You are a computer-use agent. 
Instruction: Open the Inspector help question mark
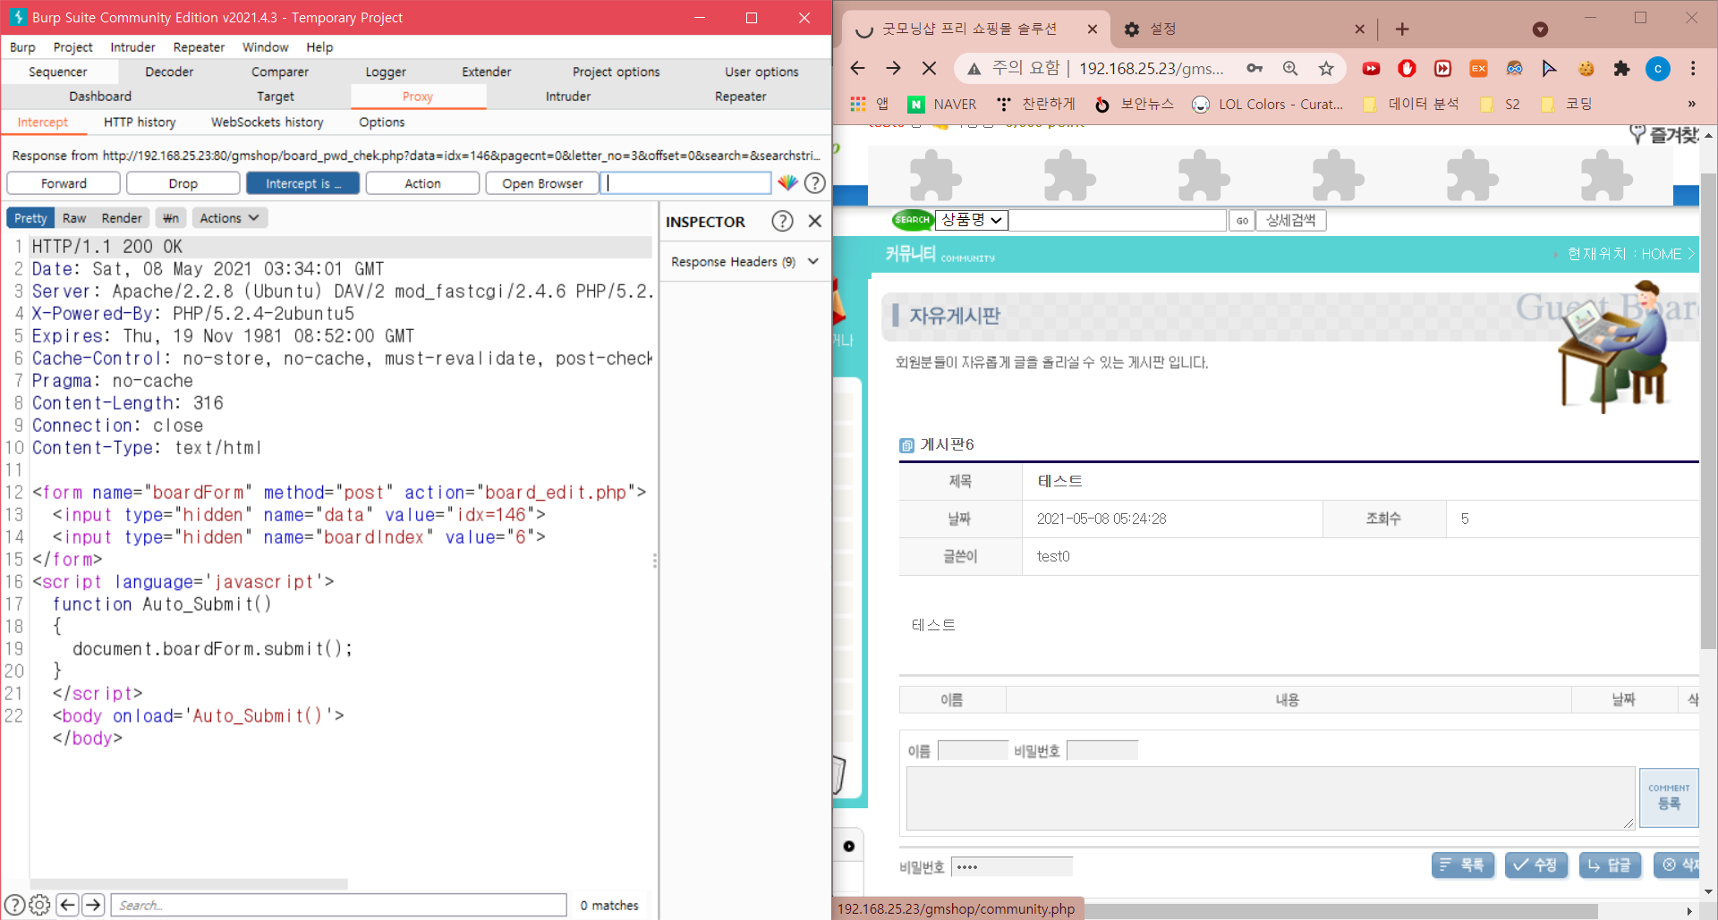(x=782, y=221)
